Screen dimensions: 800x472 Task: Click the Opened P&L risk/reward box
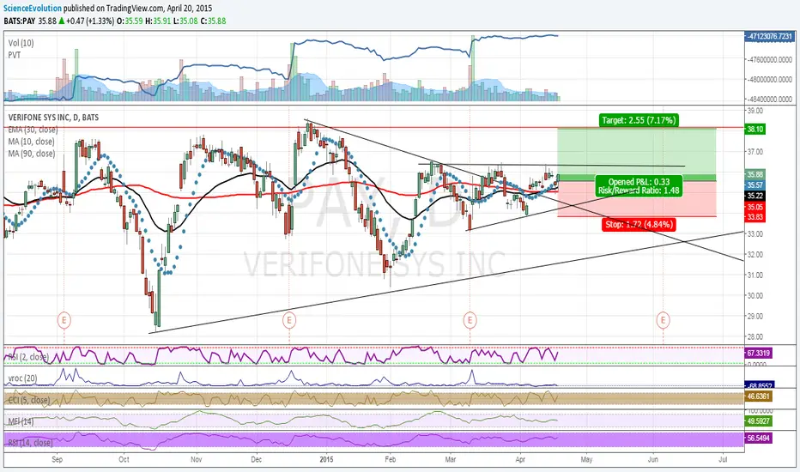click(639, 185)
